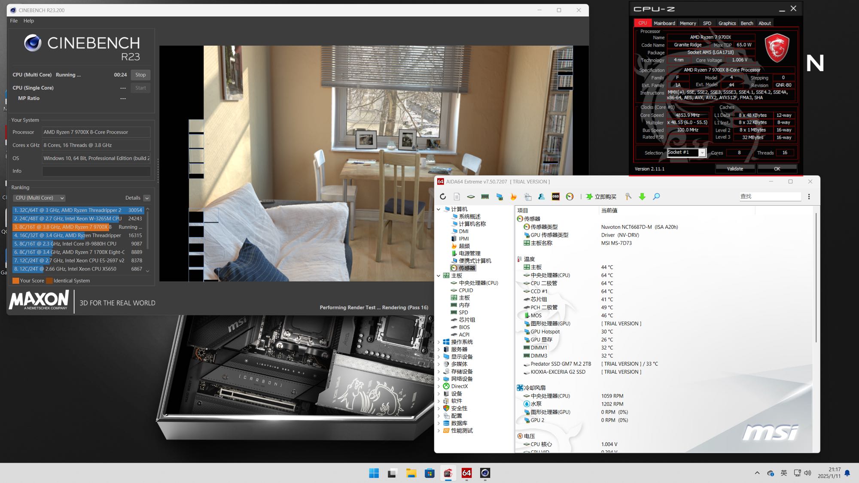Image resolution: width=859 pixels, height=483 pixels.
Task: Open the AIDA64 report page icon
Action: (x=457, y=197)
